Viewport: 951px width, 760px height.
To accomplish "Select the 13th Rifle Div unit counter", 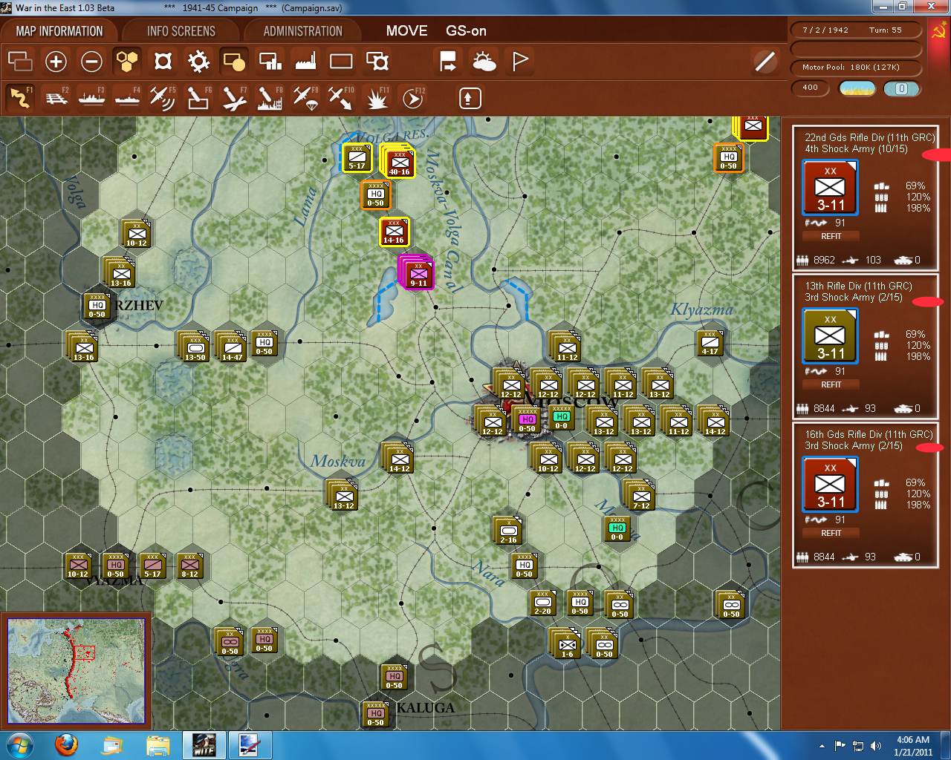I will click(831, 337).
